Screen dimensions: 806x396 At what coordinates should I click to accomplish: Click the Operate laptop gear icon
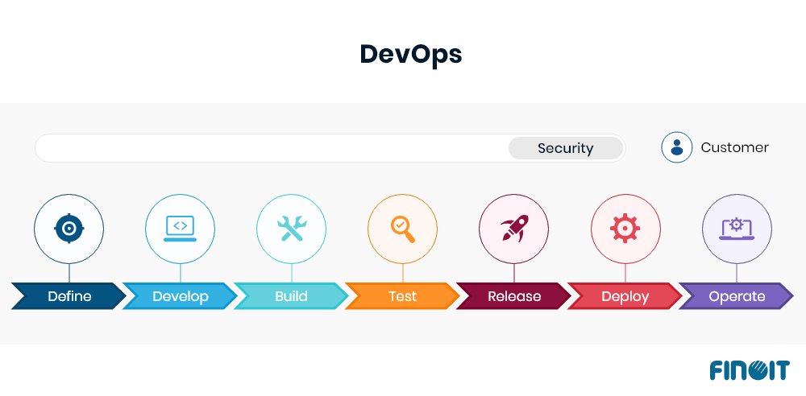[x=737, y=229]
